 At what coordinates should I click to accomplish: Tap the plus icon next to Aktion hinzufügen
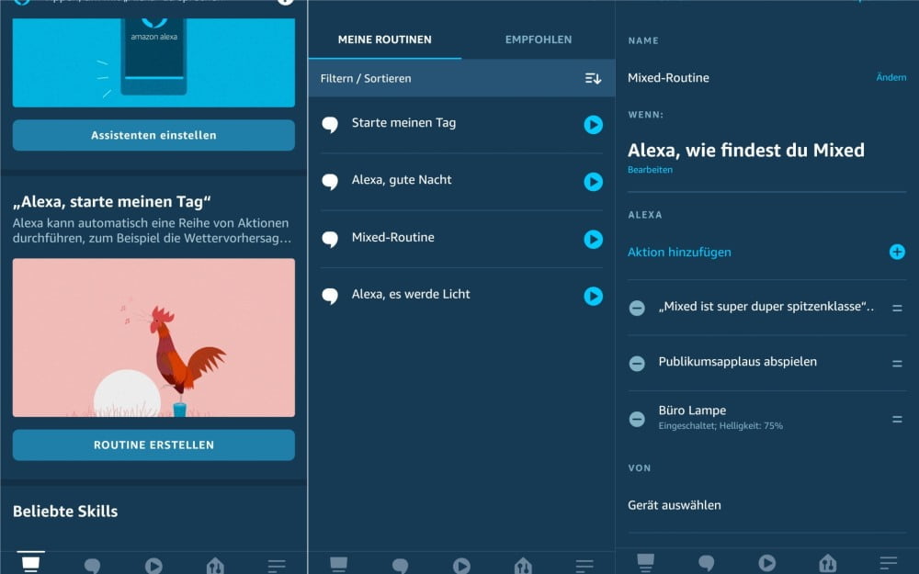click(896, 252)
